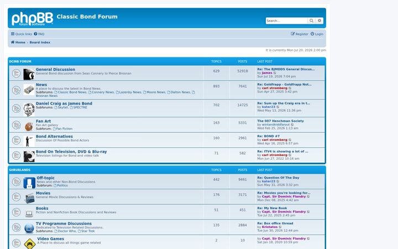Open advanced search gear icon
This screenshot has height=249, width=398.
320,21
